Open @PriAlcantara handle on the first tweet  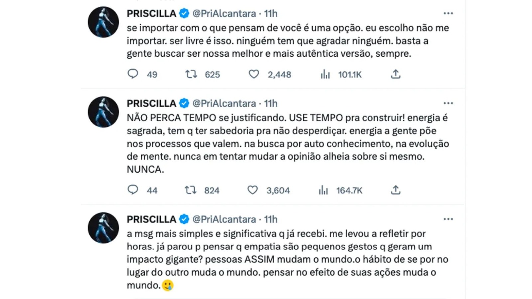pos(224,14)
